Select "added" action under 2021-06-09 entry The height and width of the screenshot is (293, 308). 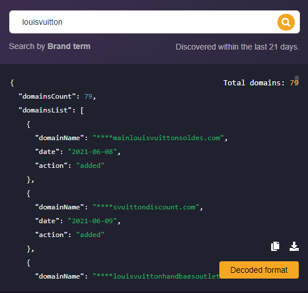(90, 235)
